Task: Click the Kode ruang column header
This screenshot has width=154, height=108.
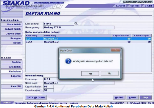Action: pyautogui.click(x=35, y=36)
